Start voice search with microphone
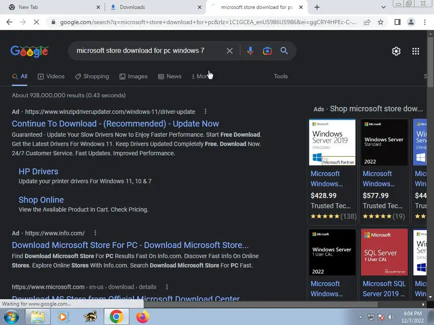Screen dimensions: 434x325 [x=250, y=51]
